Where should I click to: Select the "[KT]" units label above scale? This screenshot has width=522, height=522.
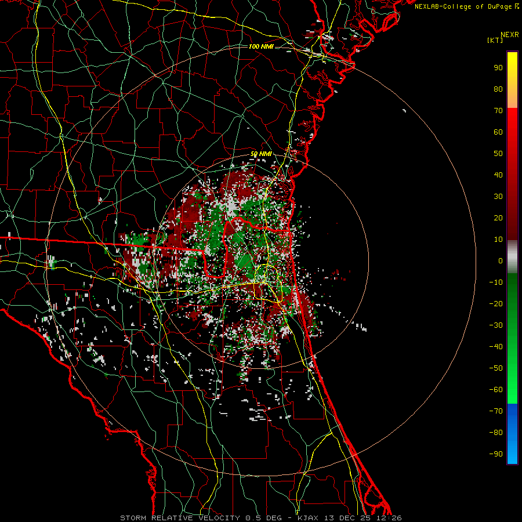click(495, 40)
